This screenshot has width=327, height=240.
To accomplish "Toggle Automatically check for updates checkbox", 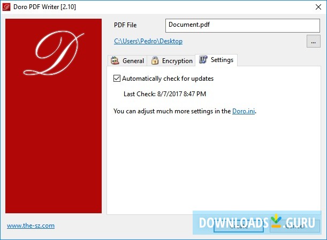I will (x=117, y=79).
